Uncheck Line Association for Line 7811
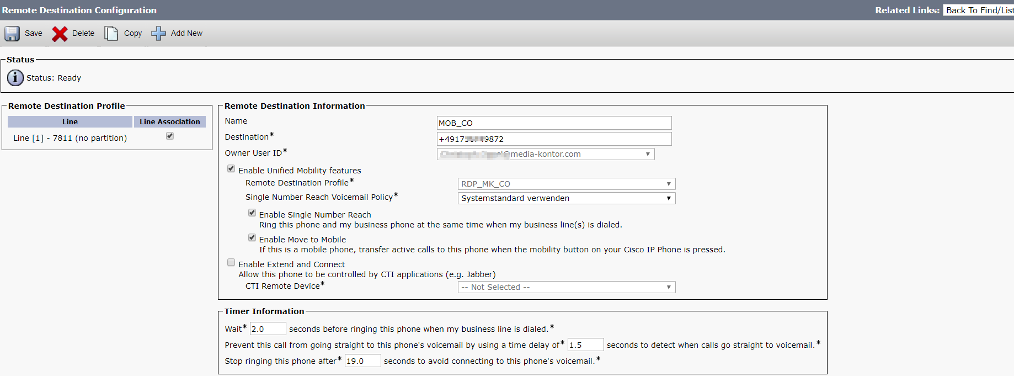 tap(169, 136)
